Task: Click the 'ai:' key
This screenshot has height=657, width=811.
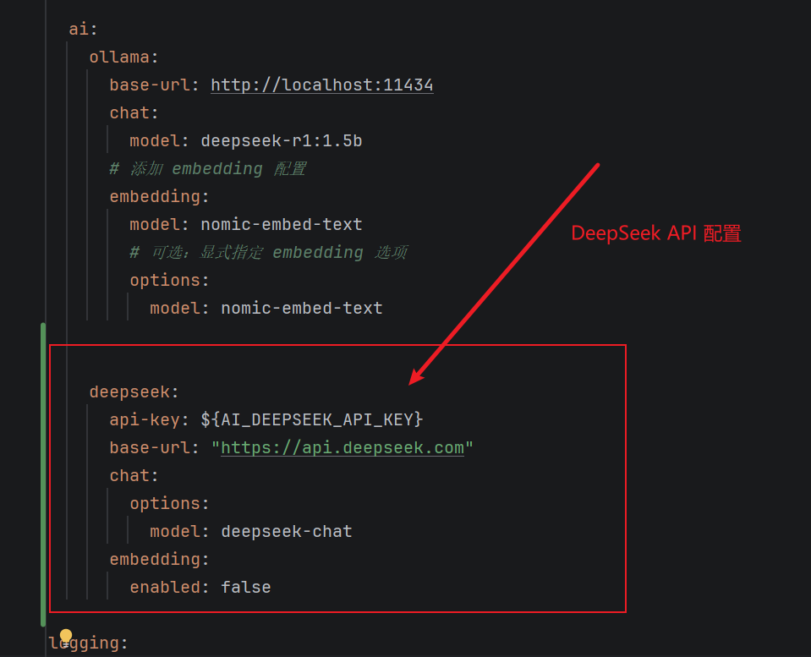Action: [x=83, y=29]
